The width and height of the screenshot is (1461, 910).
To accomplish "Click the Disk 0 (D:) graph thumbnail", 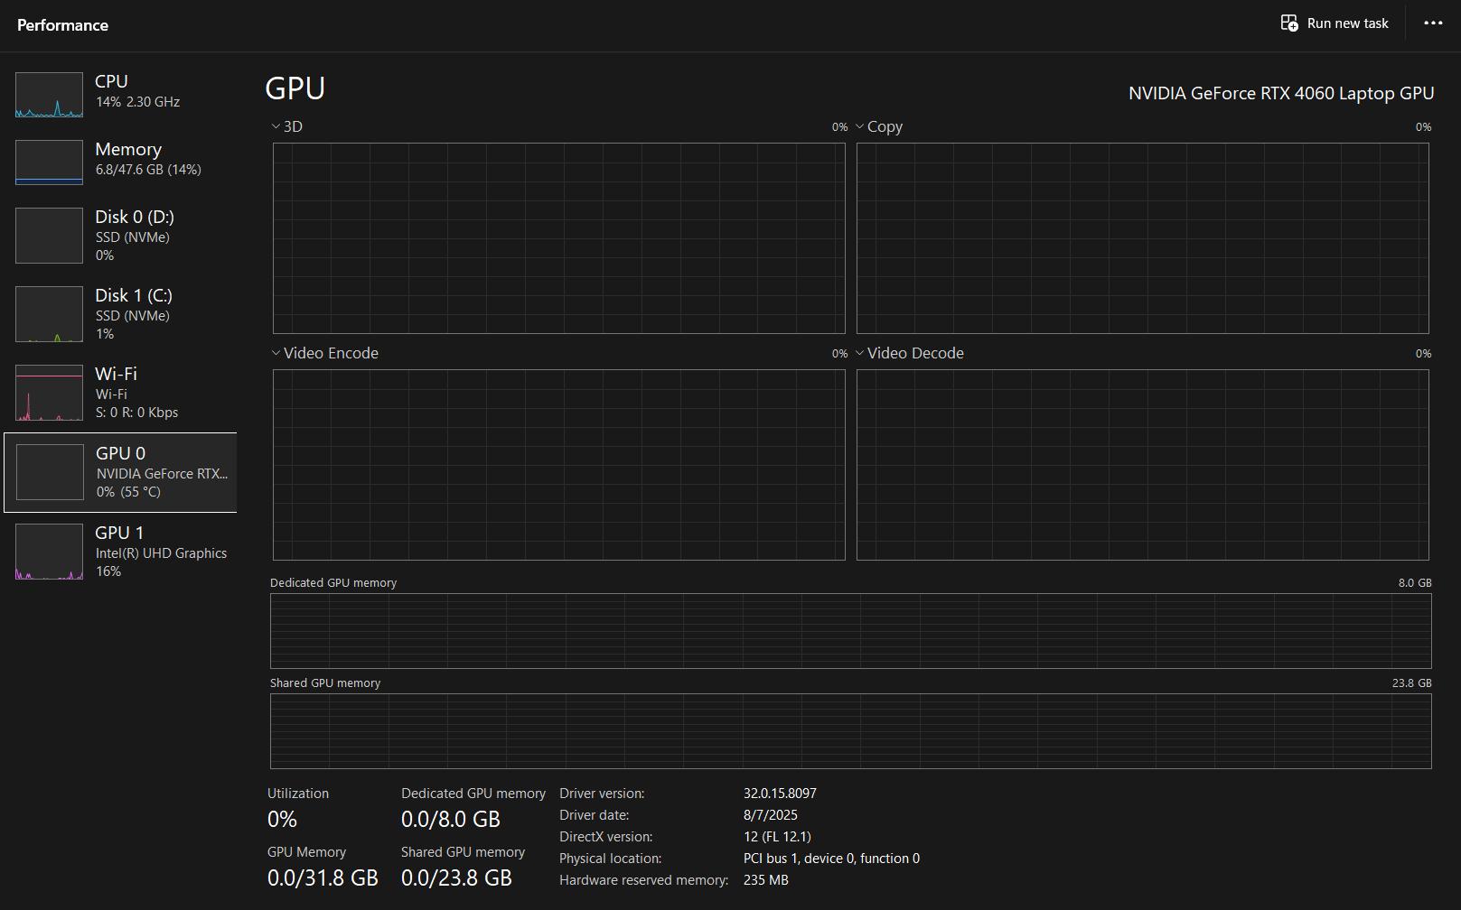I will pos(49,236).
